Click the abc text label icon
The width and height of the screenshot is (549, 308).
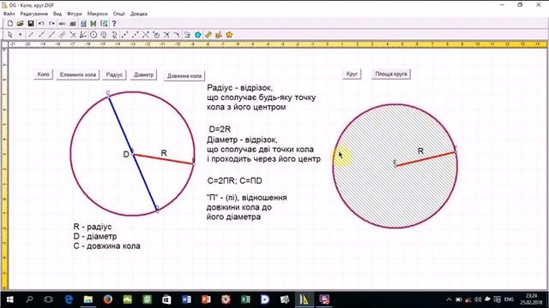pos(63,23)
